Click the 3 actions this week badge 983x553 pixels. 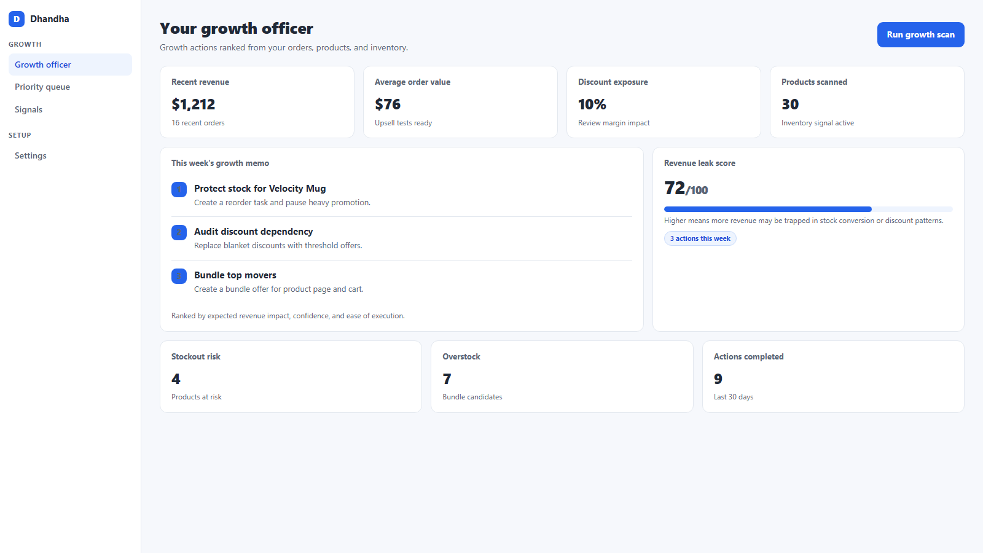coord(700,238)
